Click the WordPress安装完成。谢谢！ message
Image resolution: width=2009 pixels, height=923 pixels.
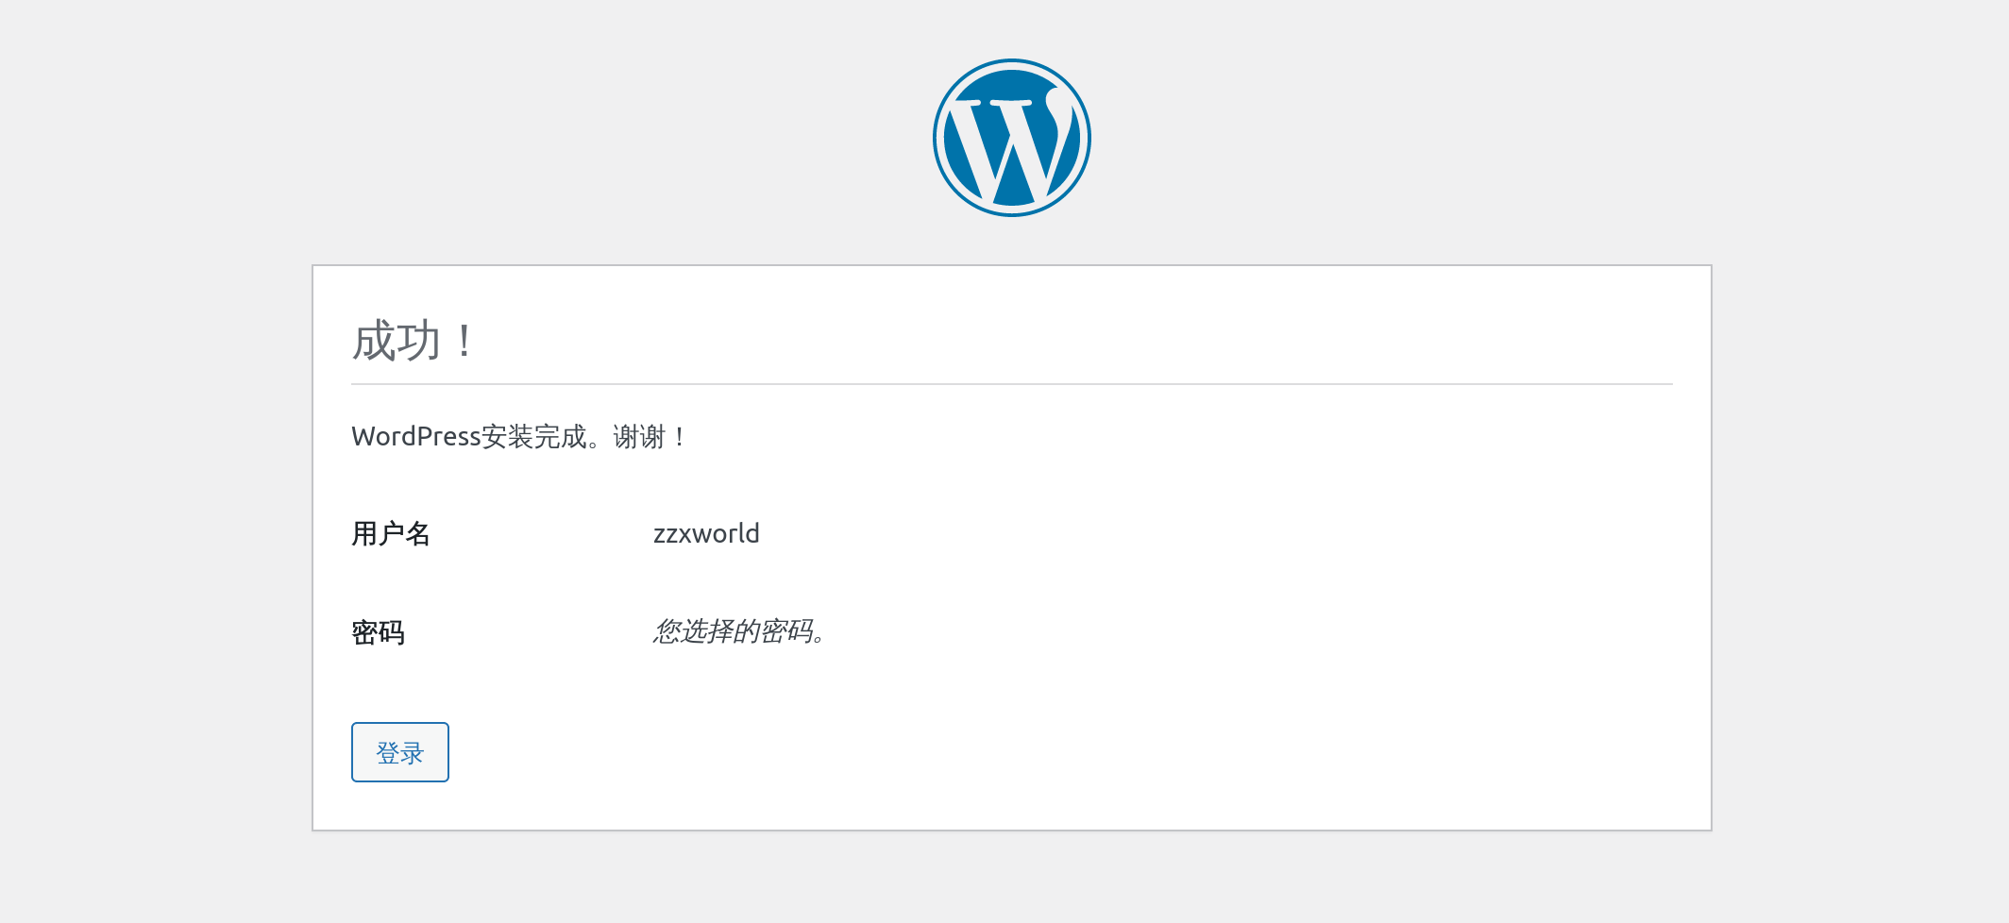click(517, 436)
